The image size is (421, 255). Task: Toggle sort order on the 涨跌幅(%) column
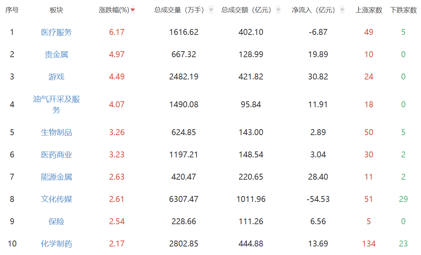(114, 10)
